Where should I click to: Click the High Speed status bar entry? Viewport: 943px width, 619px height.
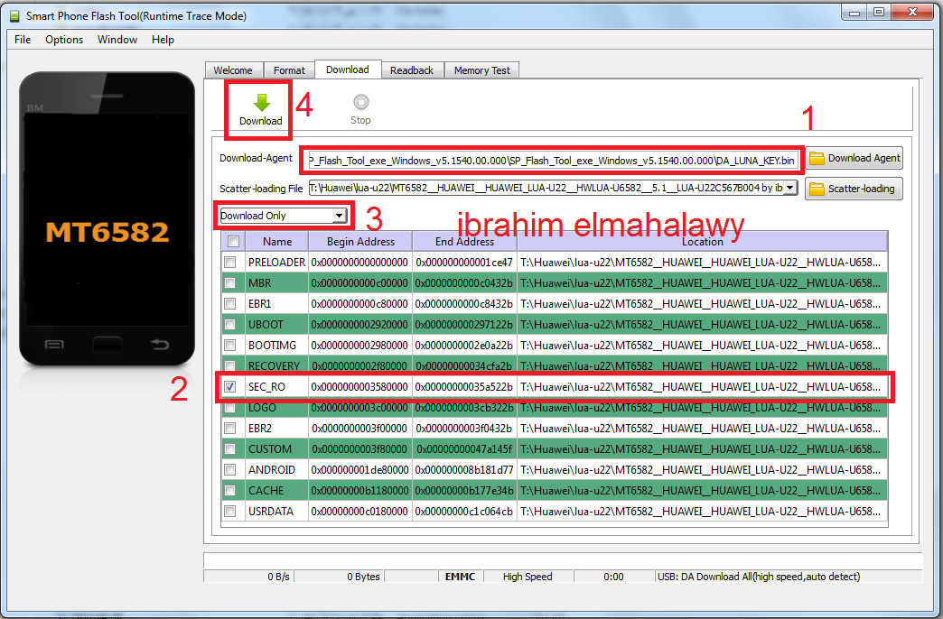point(528,577)
